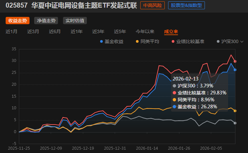This screenshot has width=248, height=153.
Task: Click the gray 沪深300 legend dot
Action: point(218,42)
